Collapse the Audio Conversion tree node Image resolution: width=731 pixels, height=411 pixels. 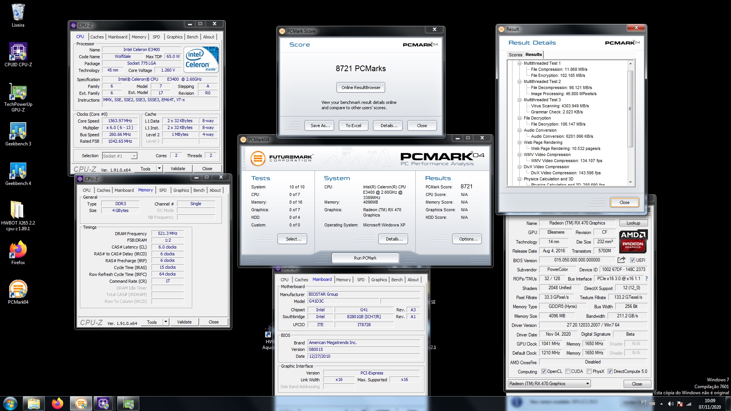tap(519, 130)
